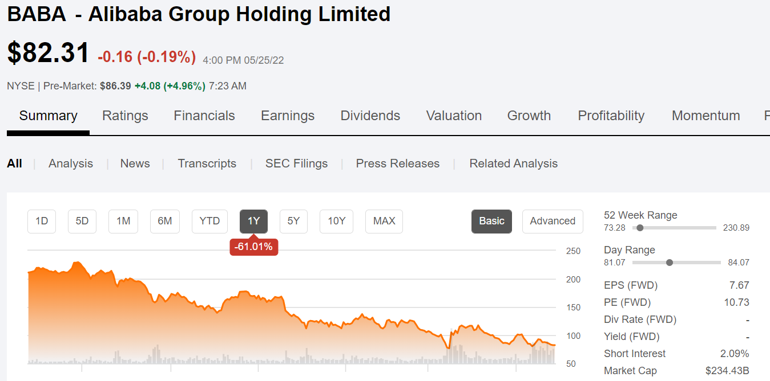The image size is (770, 381).
Task: Show the 5D chart view
Action: coord(82,222)
